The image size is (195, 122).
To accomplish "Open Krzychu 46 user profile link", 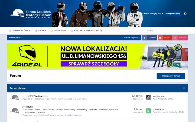I will point(163,112).
